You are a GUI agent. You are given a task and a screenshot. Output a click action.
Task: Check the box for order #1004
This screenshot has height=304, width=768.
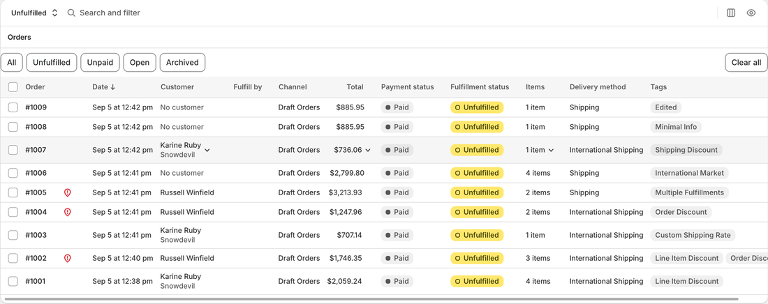pyautogui.click(x=13, y=212)
